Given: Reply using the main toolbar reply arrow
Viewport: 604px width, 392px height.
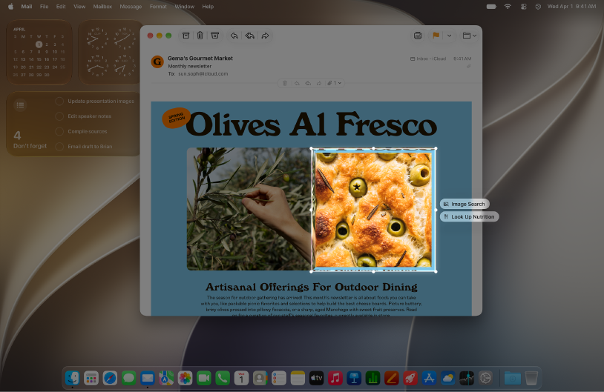Looking at the screenshot, I should click(234, 36).
